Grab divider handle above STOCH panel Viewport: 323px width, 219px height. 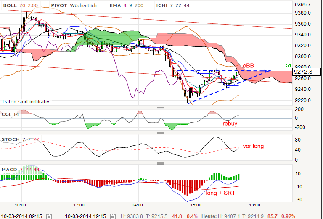[x=161, y=133]
